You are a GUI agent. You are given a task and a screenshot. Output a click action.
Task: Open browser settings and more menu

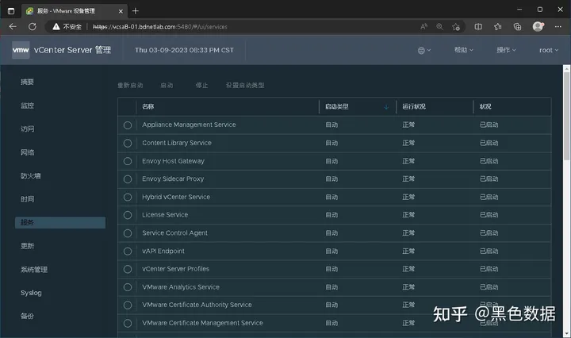[x=558, y=27]
